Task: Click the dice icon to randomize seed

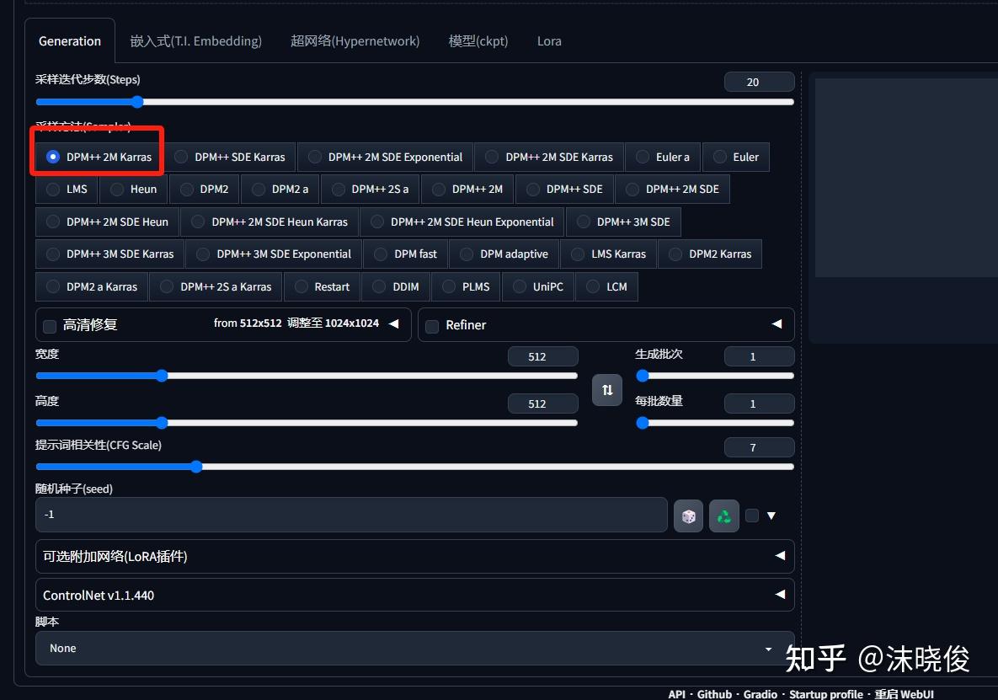Action: 688,515
